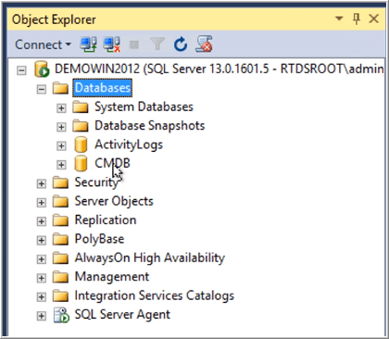The height and width of the screenshot is (339, 389).
Task: Select the PolyBase tree item
Action: pos(100,239)
